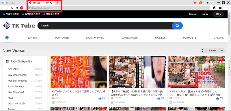
Task: Open the XVT-030 video title
Action: coord(78,93)
